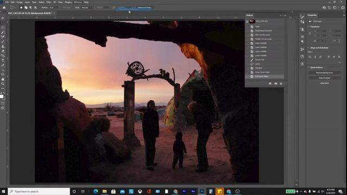Select the Clone Stamp tool

(x=3, y=46)
